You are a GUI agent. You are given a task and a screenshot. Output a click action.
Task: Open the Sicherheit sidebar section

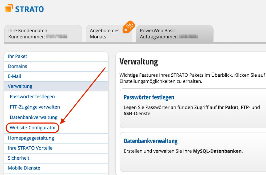click(x=56, y=158)
